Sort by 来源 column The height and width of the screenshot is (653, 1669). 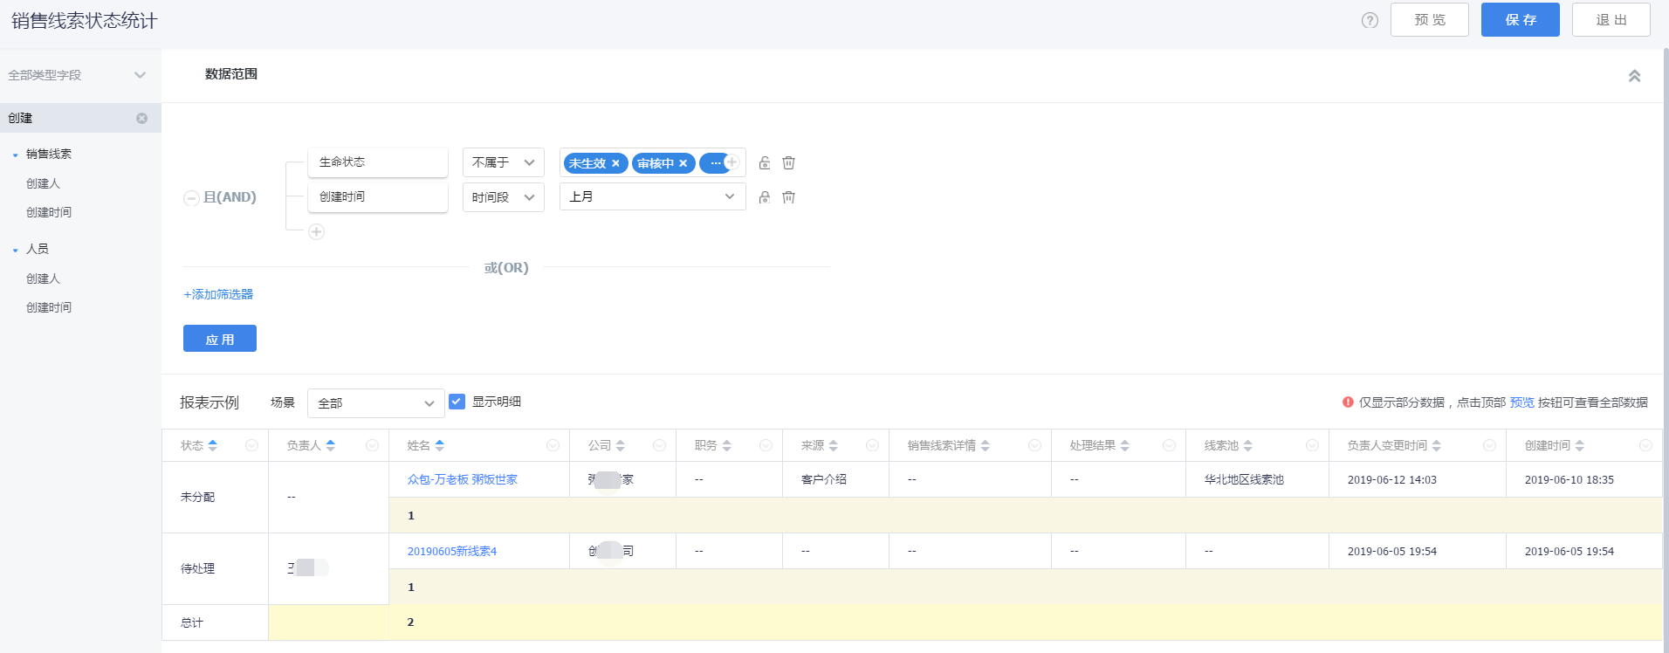(x=834, y=445)
